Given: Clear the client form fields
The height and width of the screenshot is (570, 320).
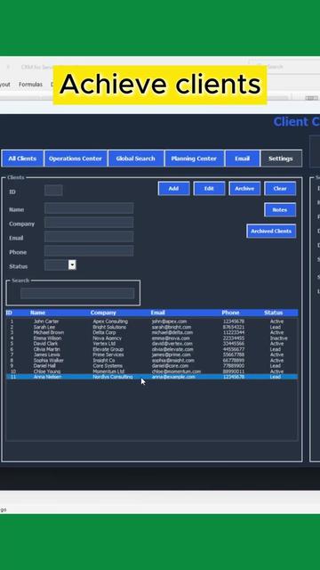Looking at the screenshot, I should point(280,188).
